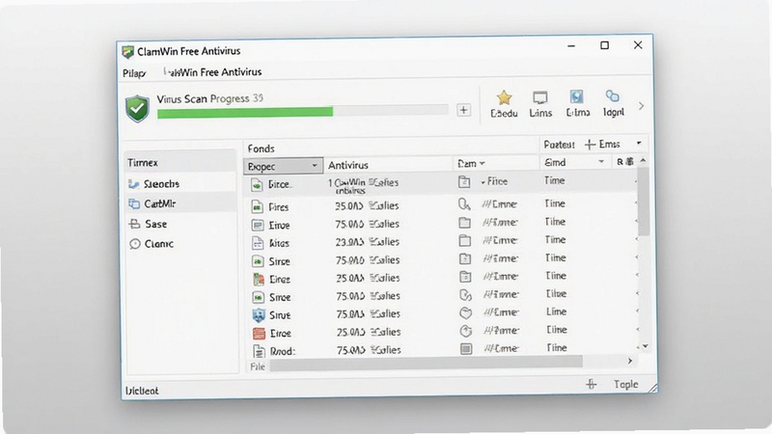Click the Pueteut button
The height and width of the screenshot is (434, 772).
(559, 145)
